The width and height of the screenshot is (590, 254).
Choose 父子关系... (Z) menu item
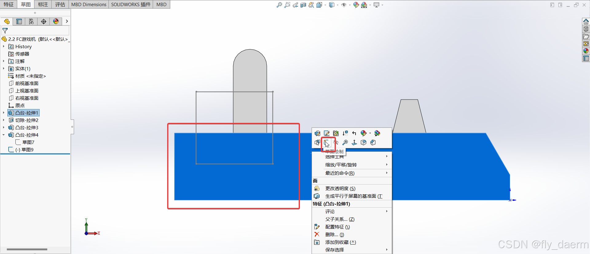point(352,219)
